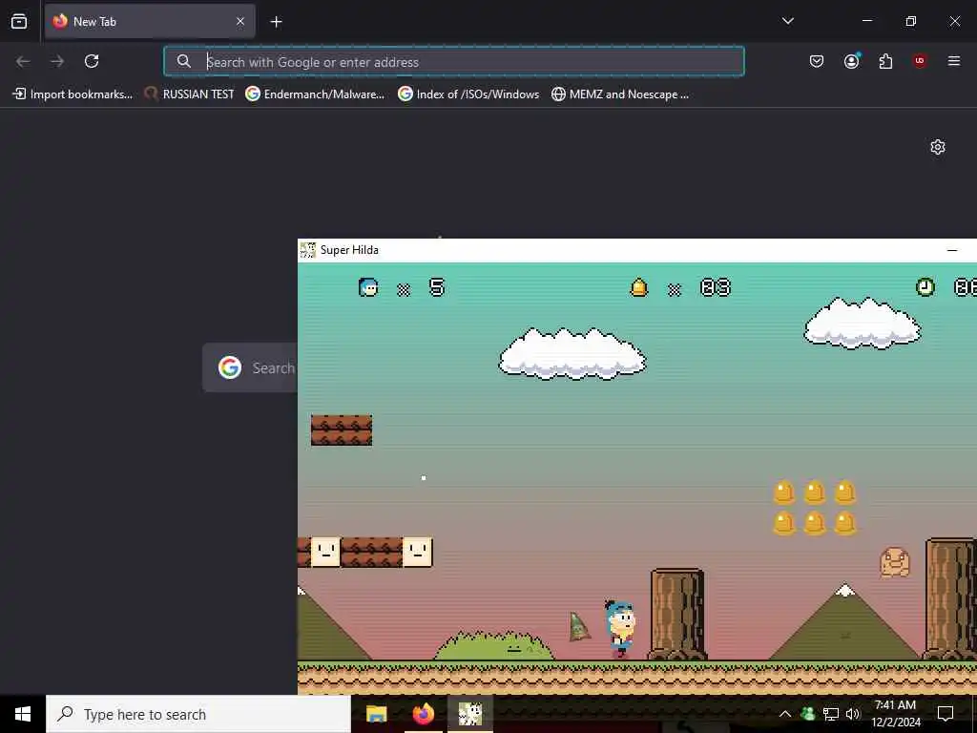Open the Firefox application menu
Image resolution: width=977 pixels, height=733 pixels.
954,61
